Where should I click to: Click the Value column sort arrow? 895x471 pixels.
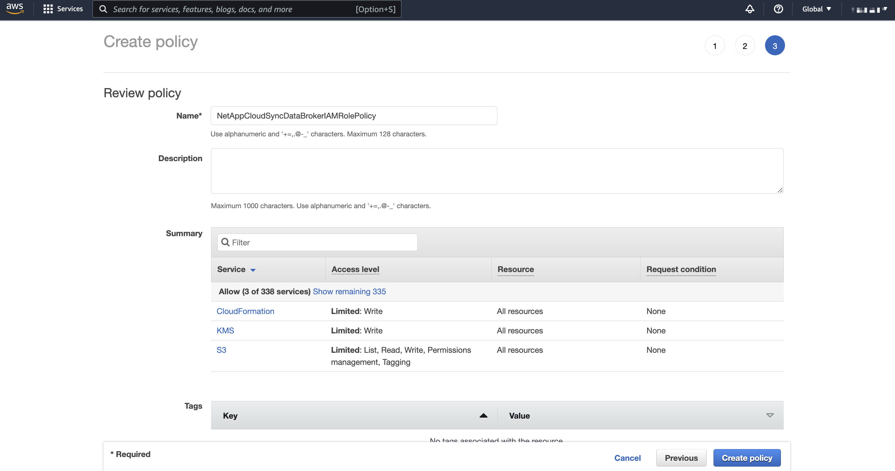point(769,415)
